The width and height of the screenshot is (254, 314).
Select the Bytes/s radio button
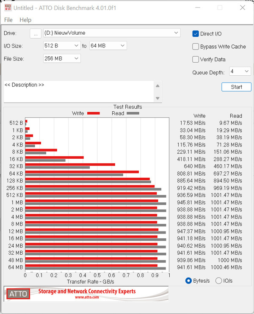pos(188,281)
